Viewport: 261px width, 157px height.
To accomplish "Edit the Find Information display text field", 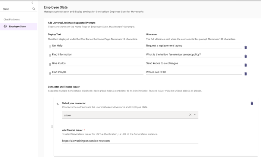I will 98,54.
